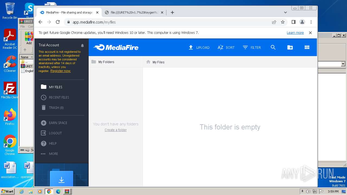Click the up-folder arrow in WinRAR

[x=25, y=50]
